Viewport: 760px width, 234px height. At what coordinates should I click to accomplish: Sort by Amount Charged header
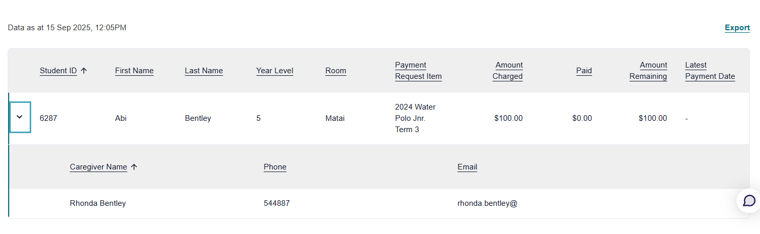508,71
